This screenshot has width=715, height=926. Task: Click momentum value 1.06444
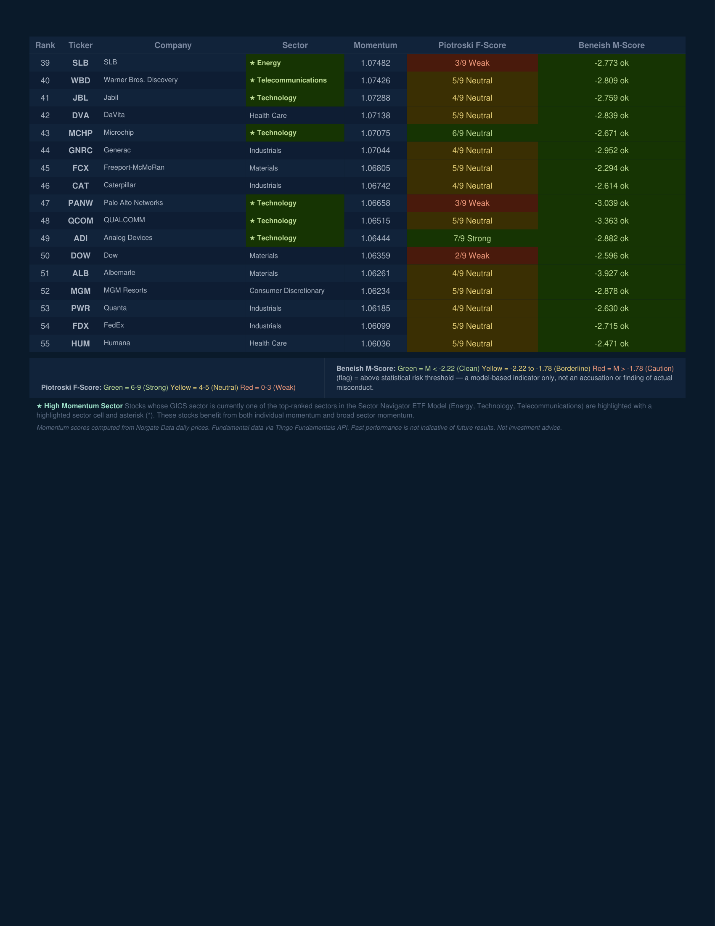[375, 238]
